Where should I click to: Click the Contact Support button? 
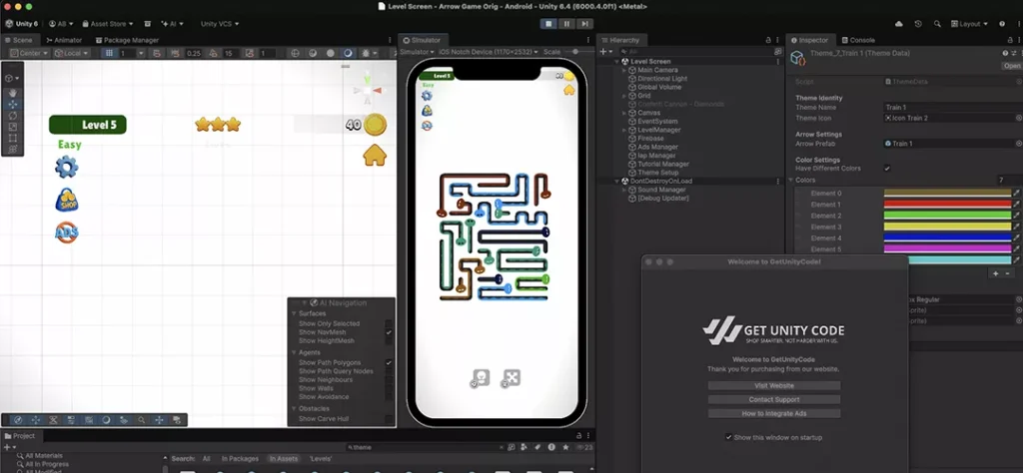pyautogui.click(x=774, y=399)
